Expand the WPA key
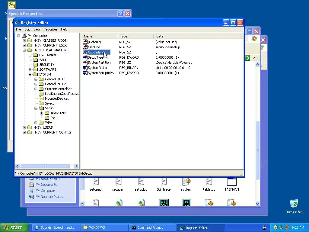The height and width of the screenshot is (232, 309). click(x=36, y=123)
